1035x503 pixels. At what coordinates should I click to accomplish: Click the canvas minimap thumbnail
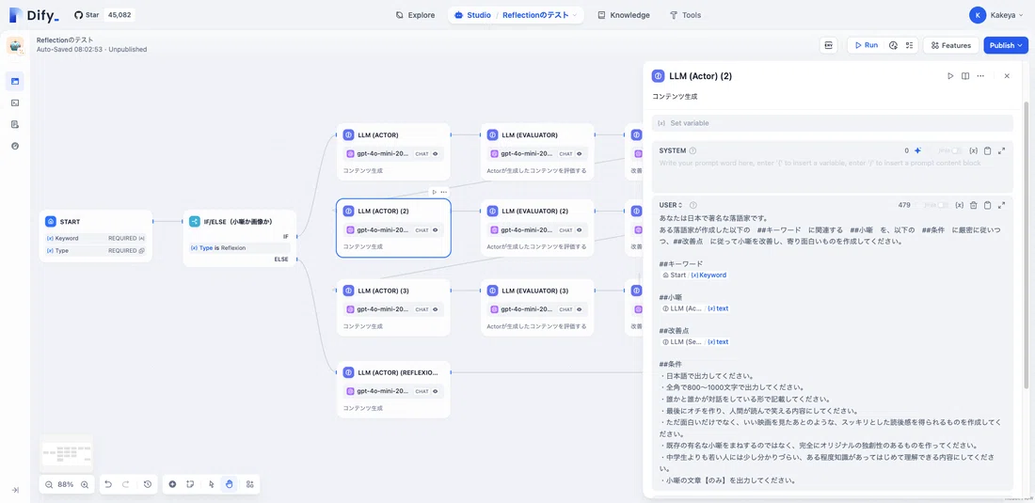coord(67,452)
